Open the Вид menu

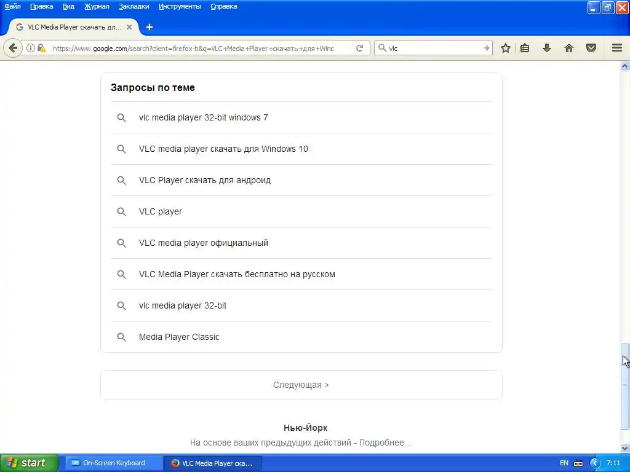click(x=68, y=6)
